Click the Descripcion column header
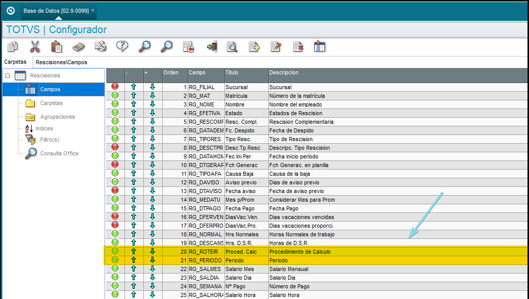The height and width of the screenshot is (299, 529). [x=398, y=75]
